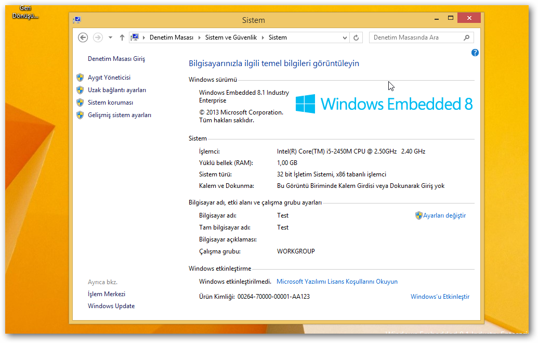Viewport: 538px width, 343px height.
Task: Click the shield icon next to Gelişmiş sistem ayarları
Action: (x=80, y=115)
